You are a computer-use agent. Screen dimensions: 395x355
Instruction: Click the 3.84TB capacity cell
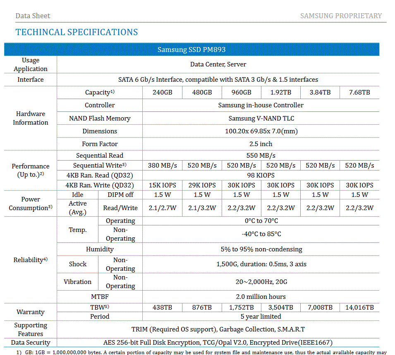(x=320, y=92)
